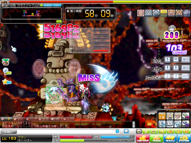The image size is (191, 143).
Task: Select the second chat tab
Action: [x=19, y=119]
